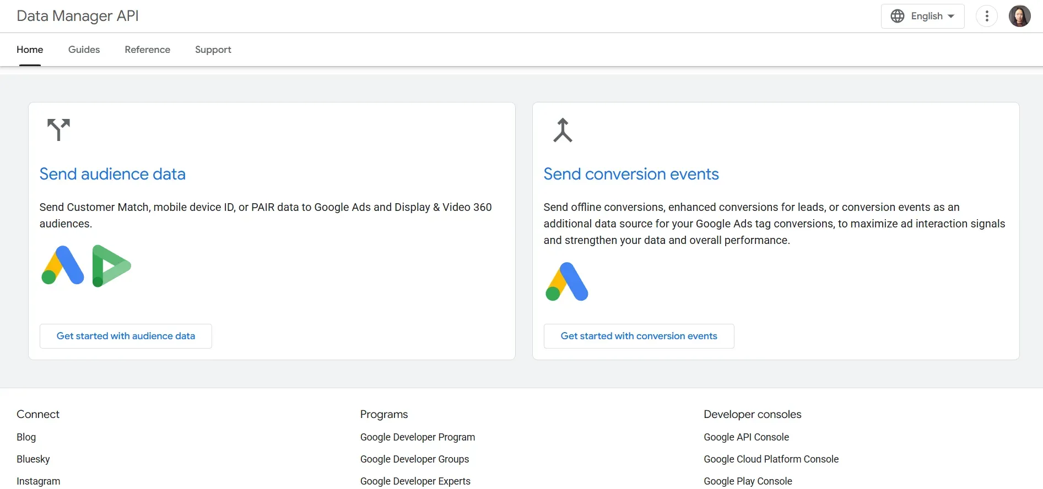This screenshot has height=489, width=1043.
Task: Open the Send conversion events heading link
Action: (631, 174)
